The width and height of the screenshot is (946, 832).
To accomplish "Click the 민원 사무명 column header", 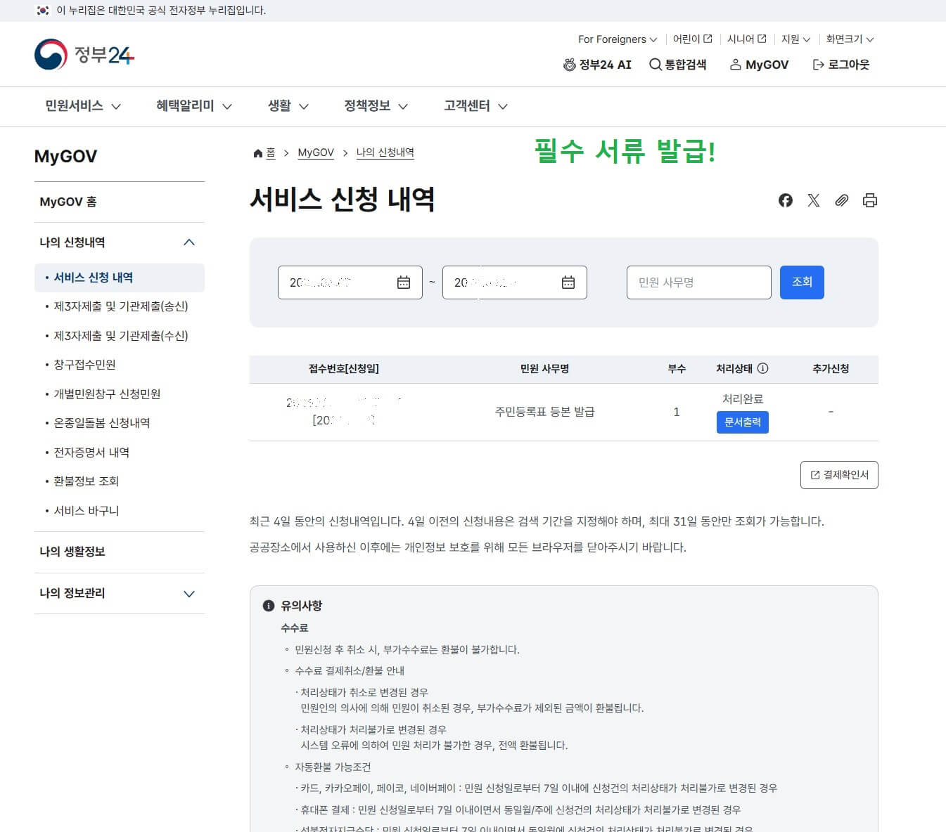I will [544, 368].
